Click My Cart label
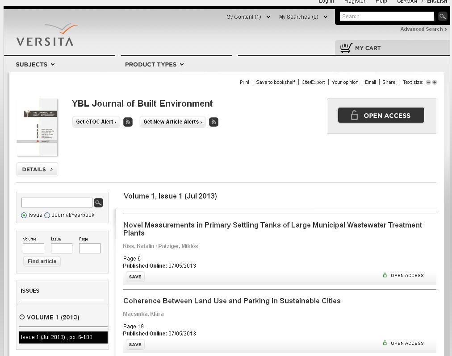Image resolution: width=452 pixels, height=356 pixels. pos(368,48)
